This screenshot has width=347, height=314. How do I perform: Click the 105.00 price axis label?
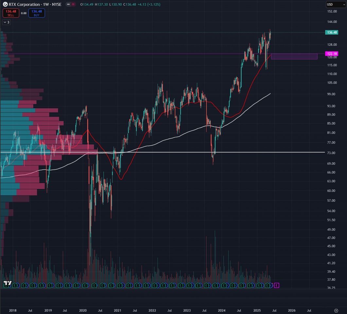pyautogui.click(x=332, y=83)
